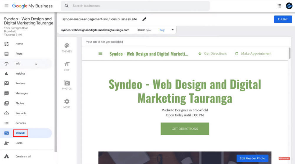Click the Messages chat icon
The image size is (295, 164).
[x=6, y=93]
